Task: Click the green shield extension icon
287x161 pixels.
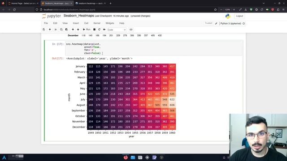Action: [251, 9]
